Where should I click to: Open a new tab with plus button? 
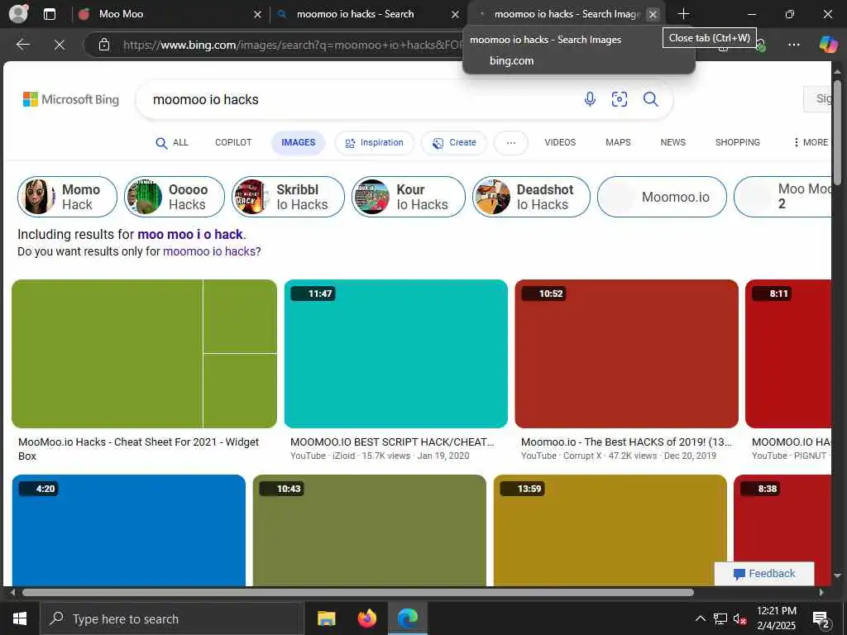pyautogui.click(x=683, y=14)
